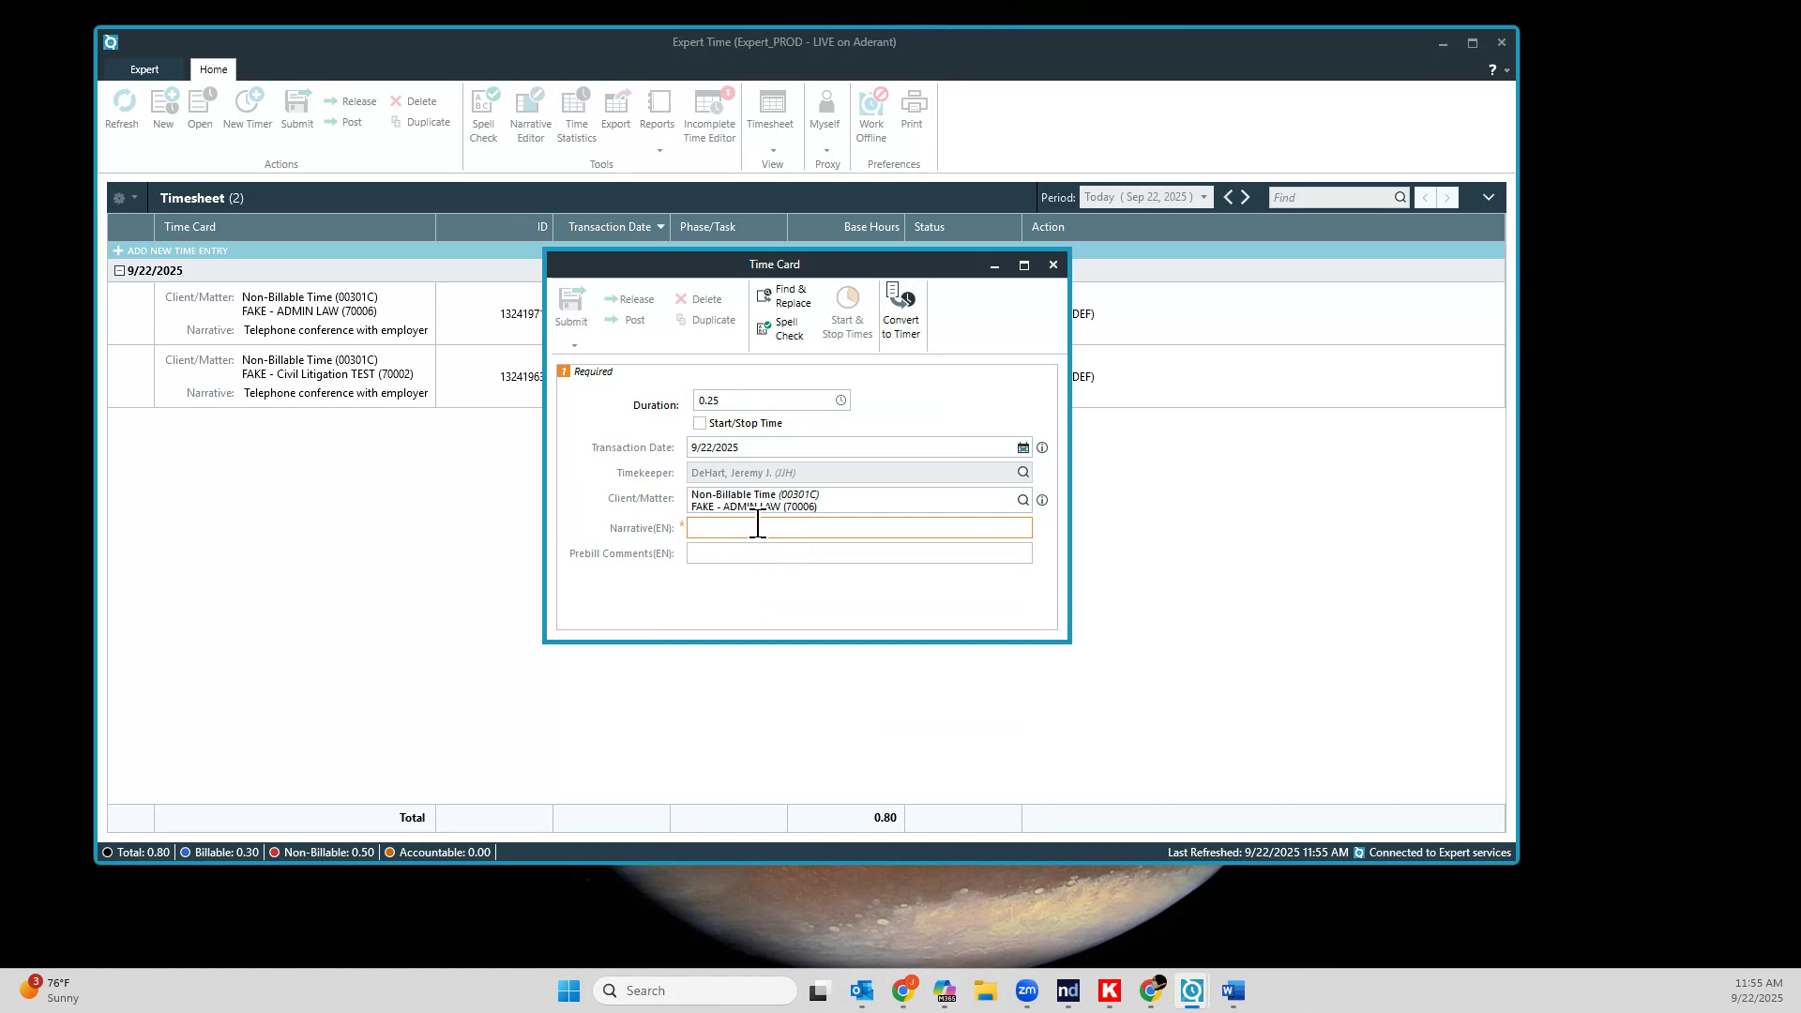Type in the Narrative(EN) field
The width and height of the screenshot is (1801, 1013).
pos(858,528)
